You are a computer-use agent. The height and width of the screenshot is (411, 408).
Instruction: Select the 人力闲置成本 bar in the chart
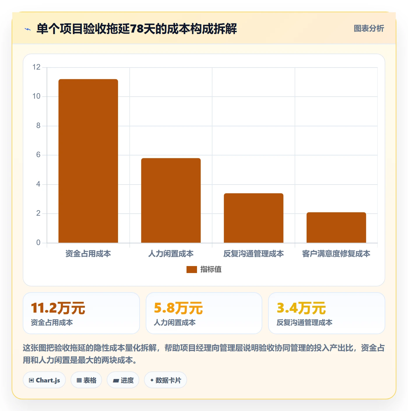coord(171,201)
